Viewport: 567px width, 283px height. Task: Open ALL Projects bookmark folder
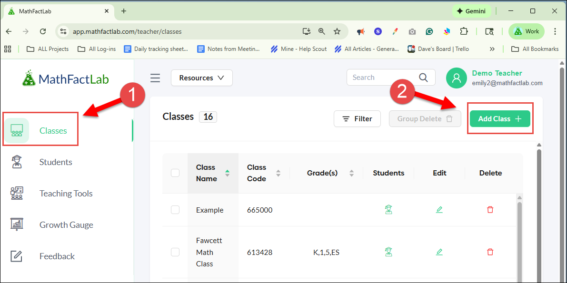pyautogui.click(x=48, y=49)
